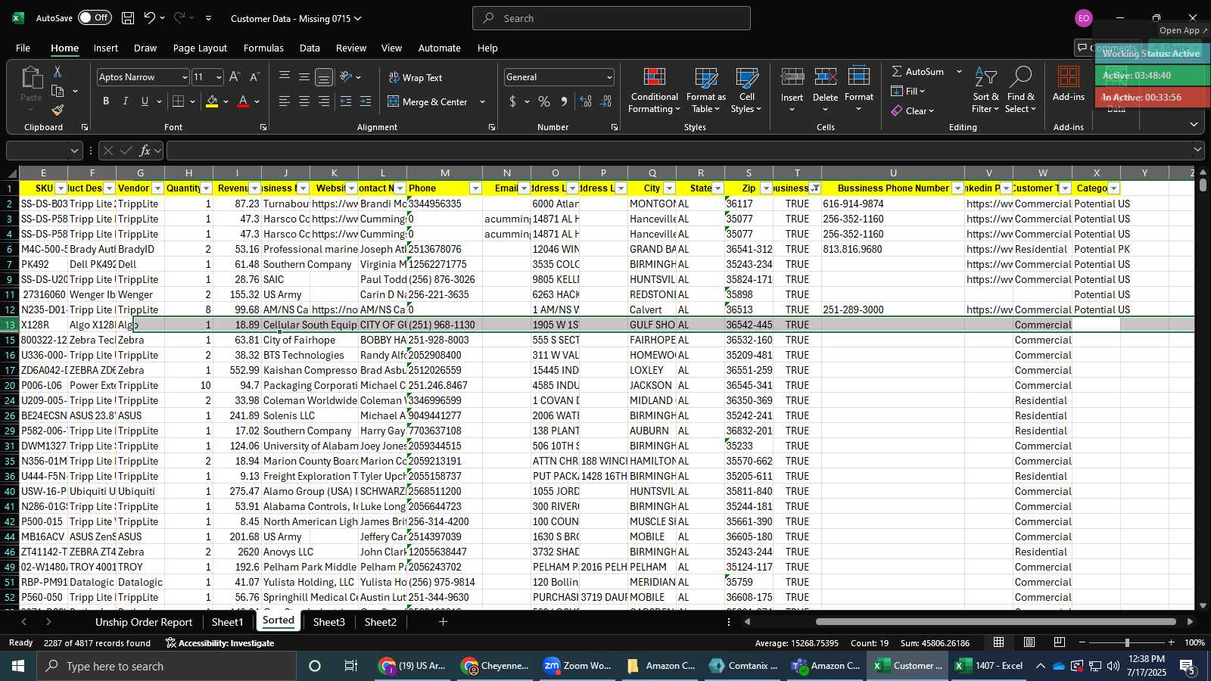
Task: Open 1407 - Excel taskbar window
Action: (x=989, y=666)
